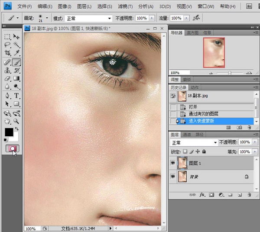Open the 滤镜(T) menu
This screenshot has height=232, width=260.
(125, 6)
